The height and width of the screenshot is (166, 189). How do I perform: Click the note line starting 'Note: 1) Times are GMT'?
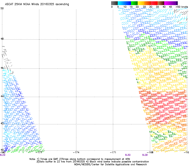click(x=80, y=159)
